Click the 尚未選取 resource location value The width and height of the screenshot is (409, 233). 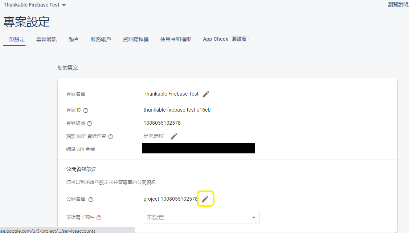click(x=154, y=136)
